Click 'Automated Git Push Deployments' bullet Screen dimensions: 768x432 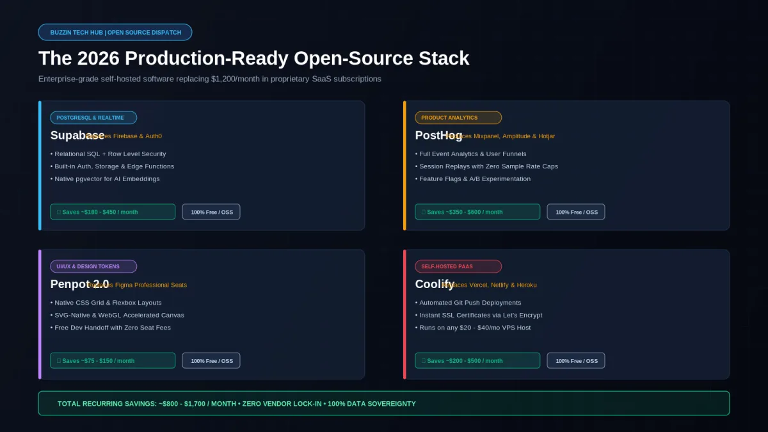pos(468,303)
